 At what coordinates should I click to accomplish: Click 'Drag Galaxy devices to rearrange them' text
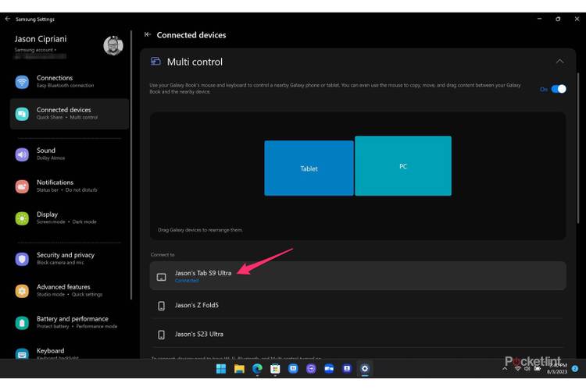pyautogui.click(x=200, y=230)
